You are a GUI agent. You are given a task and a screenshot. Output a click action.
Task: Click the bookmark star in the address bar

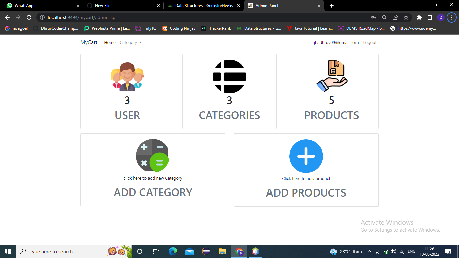point(406,17)
